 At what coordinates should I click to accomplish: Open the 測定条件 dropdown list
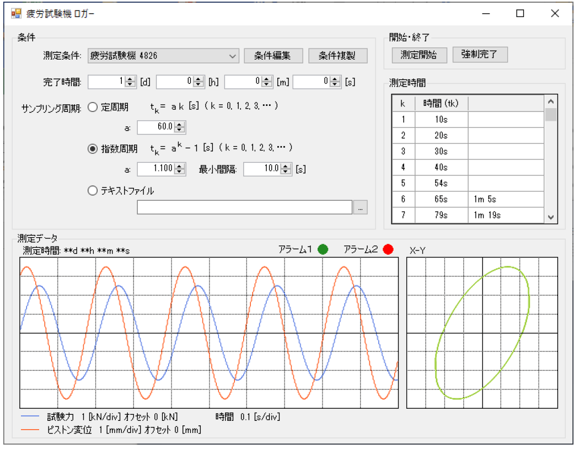[233, 56]
